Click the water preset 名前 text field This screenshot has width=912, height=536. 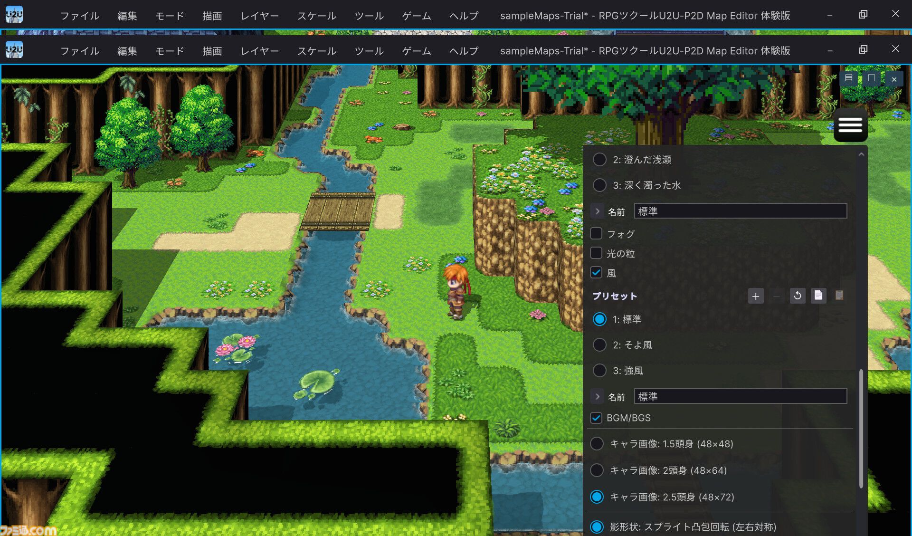coord(741,211)
